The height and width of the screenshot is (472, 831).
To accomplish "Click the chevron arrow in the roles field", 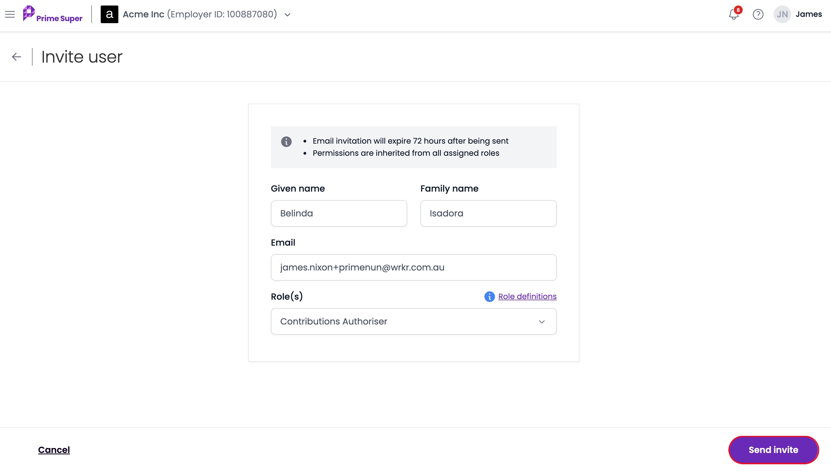I will [x=542, y=321].
